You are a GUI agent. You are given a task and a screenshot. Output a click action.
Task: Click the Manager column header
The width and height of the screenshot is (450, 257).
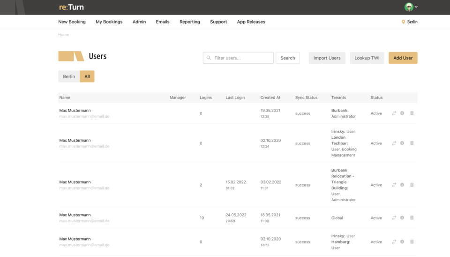coord(178,98)
